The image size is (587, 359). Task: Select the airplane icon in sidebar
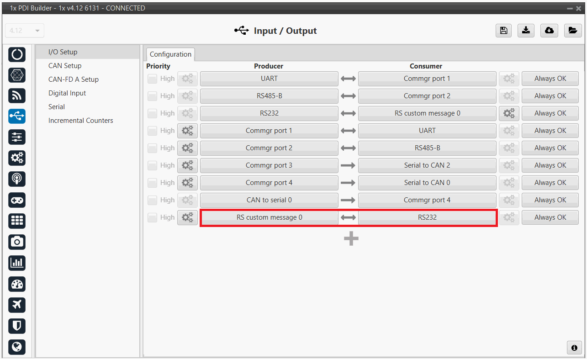[17, 305]
